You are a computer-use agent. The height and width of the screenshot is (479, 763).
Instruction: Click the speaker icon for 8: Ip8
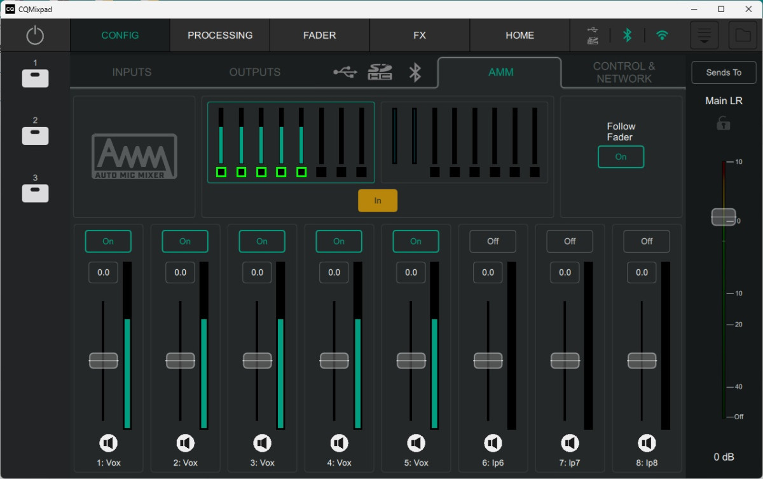point(647,443)
